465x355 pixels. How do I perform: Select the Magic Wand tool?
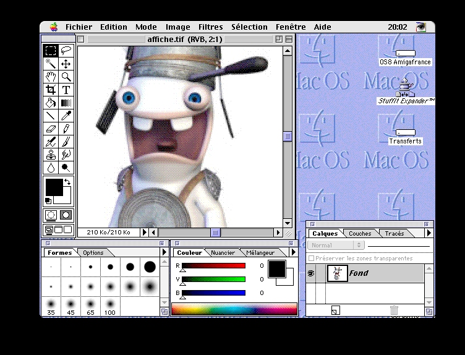point(51,64)
